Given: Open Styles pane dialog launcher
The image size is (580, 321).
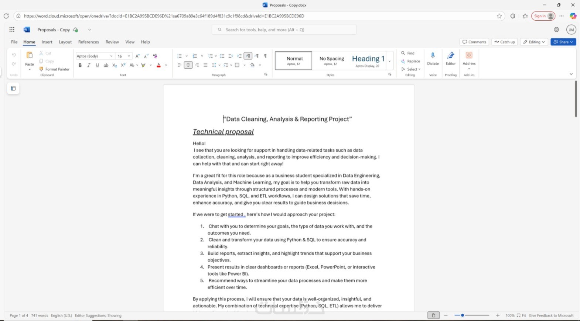Looking at the screenshot, I should click(x=390, y=75).
